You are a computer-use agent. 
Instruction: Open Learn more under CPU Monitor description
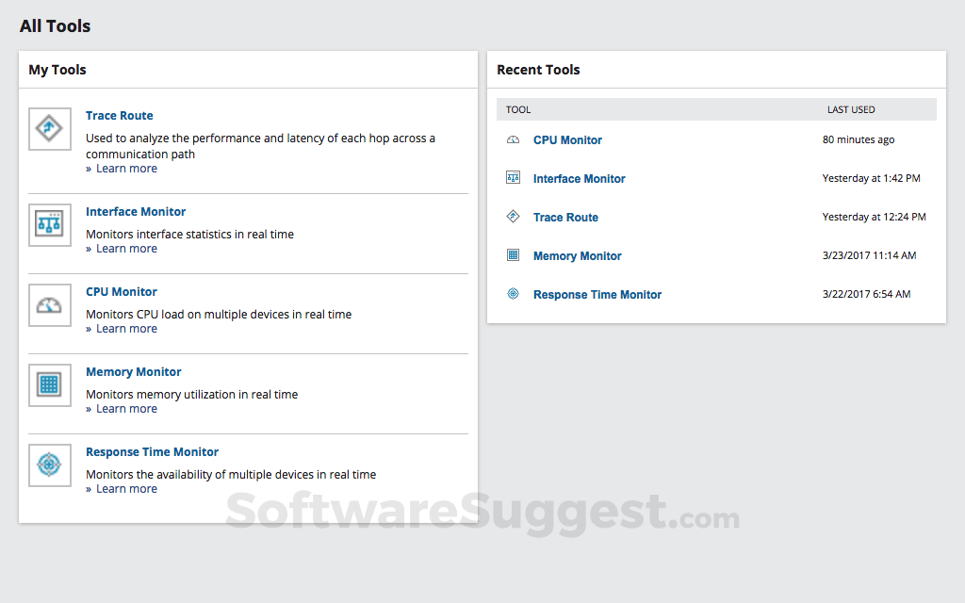[x=126, y=329]
